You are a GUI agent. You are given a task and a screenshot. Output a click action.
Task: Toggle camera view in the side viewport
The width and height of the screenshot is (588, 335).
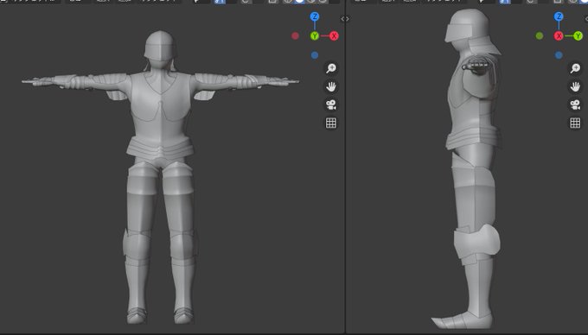coord(575,104)
